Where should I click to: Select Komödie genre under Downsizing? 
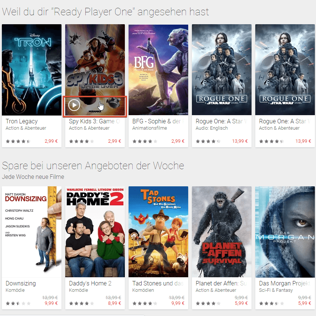(x=15, y=290)
